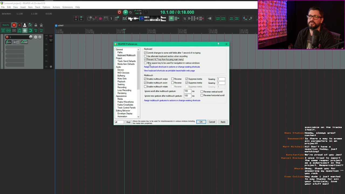Viewport: 345px width, 194px height.
Task: Open Assign multitouch gestures to actions link
Action: click(x=172, y=101)
